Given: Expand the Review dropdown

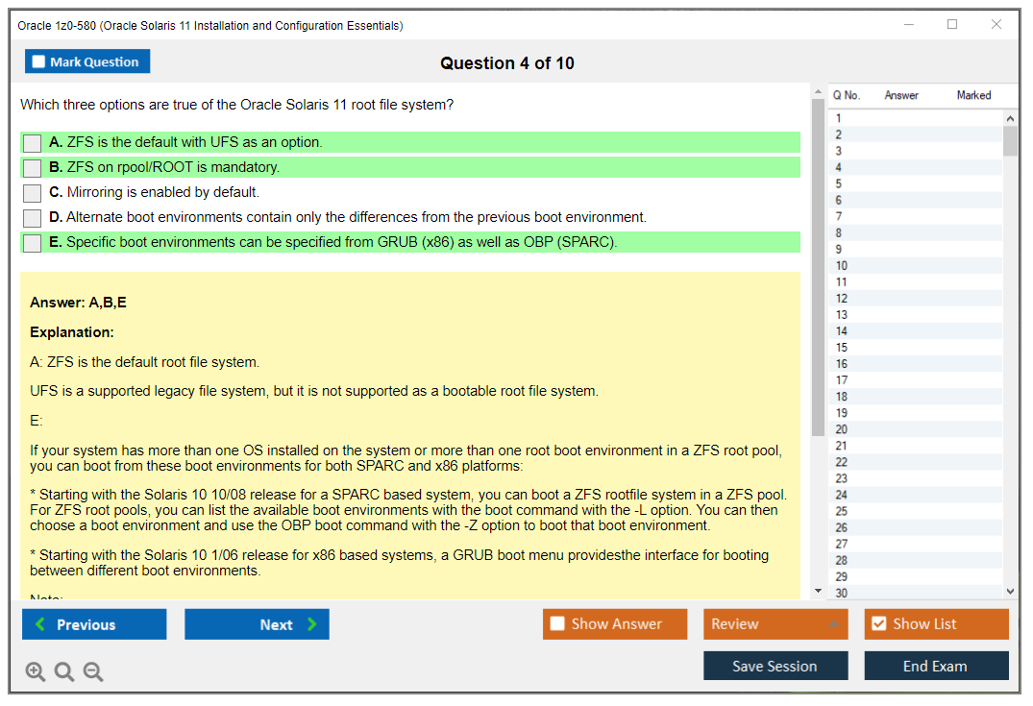Looking at the screenshot, I should coord(775,624).
